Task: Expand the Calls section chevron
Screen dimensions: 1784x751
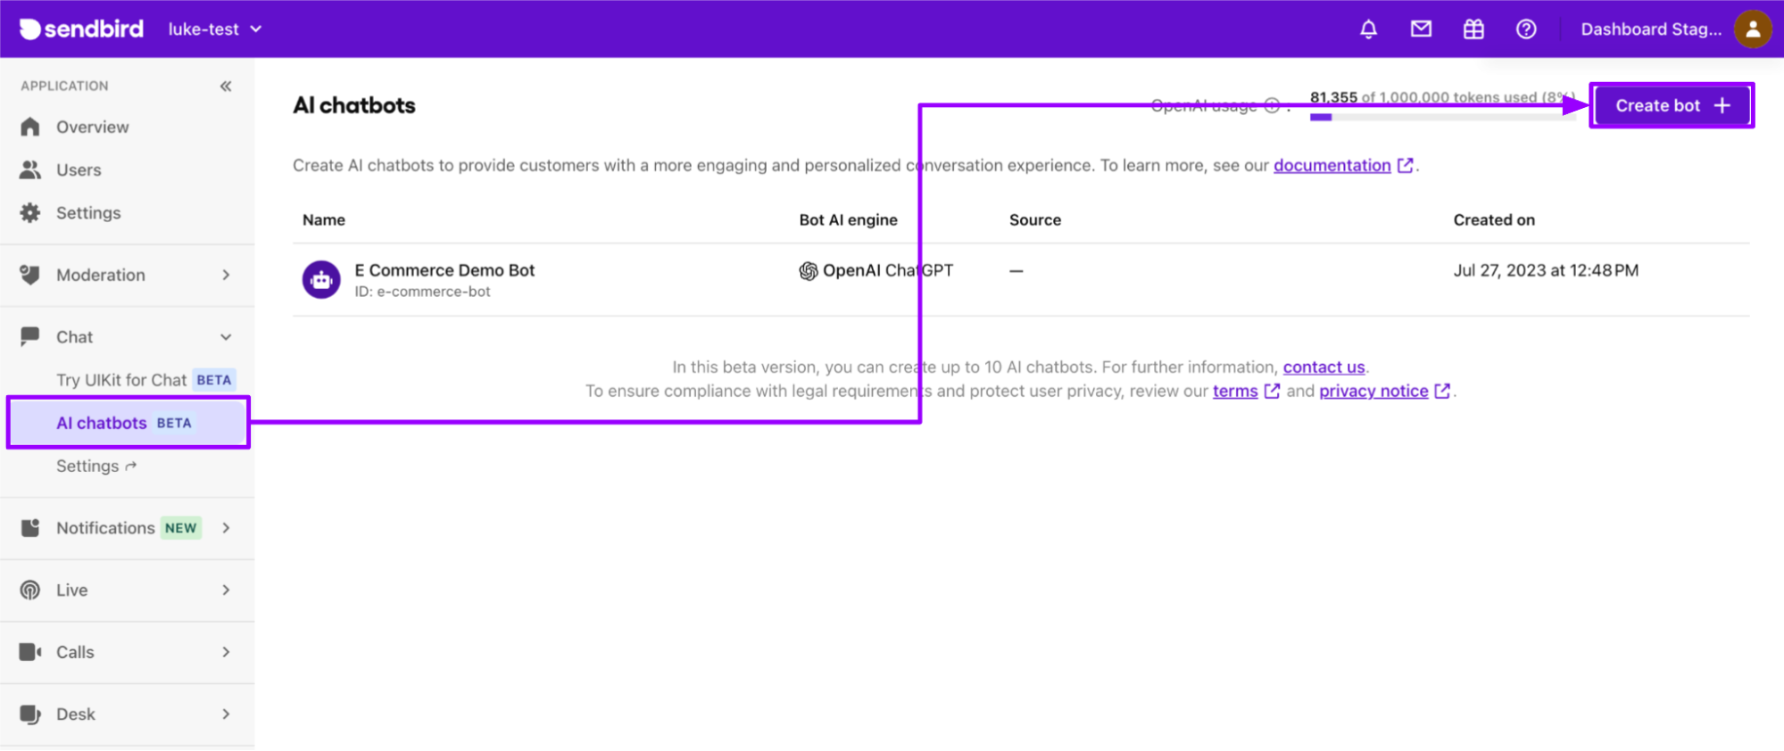Action: point(226,652)
